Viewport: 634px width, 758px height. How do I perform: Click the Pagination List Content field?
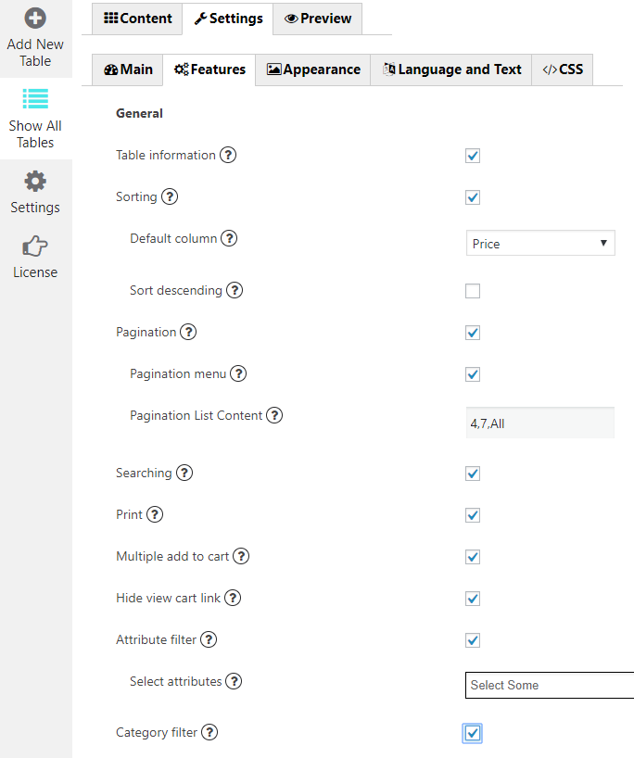(x=540, y=423)
